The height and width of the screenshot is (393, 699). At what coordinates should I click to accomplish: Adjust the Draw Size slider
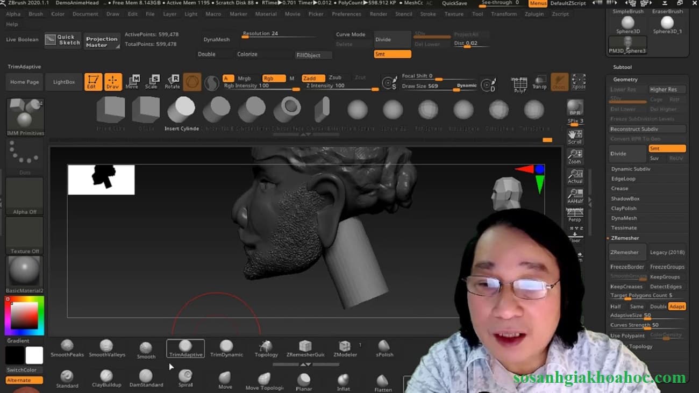(439, 87)
